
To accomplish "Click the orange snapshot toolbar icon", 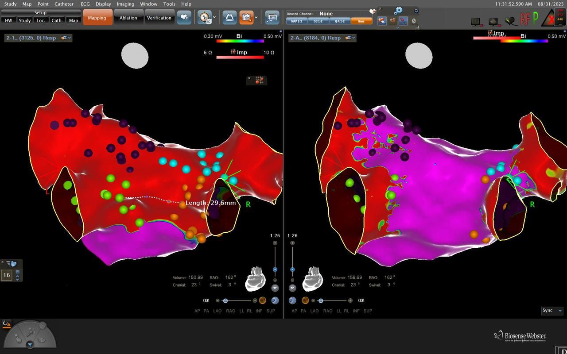I will [x=246, y=18].
